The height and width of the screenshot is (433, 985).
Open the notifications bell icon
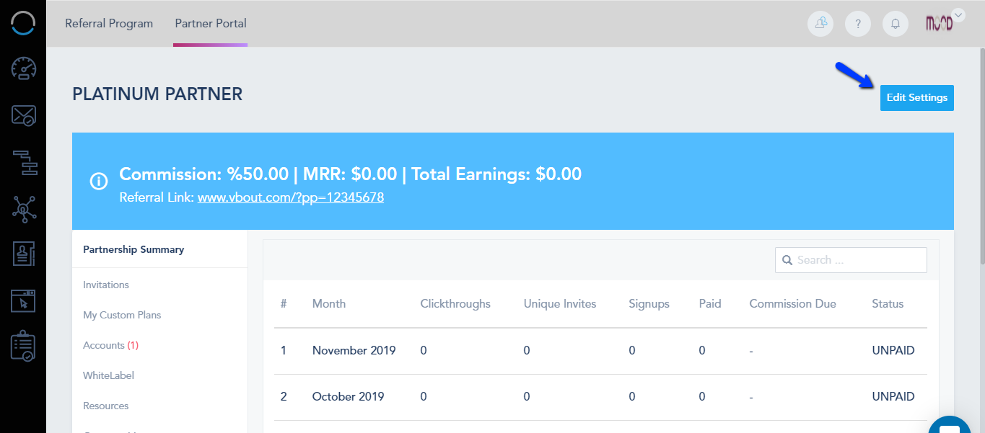(x=896, y=23)
